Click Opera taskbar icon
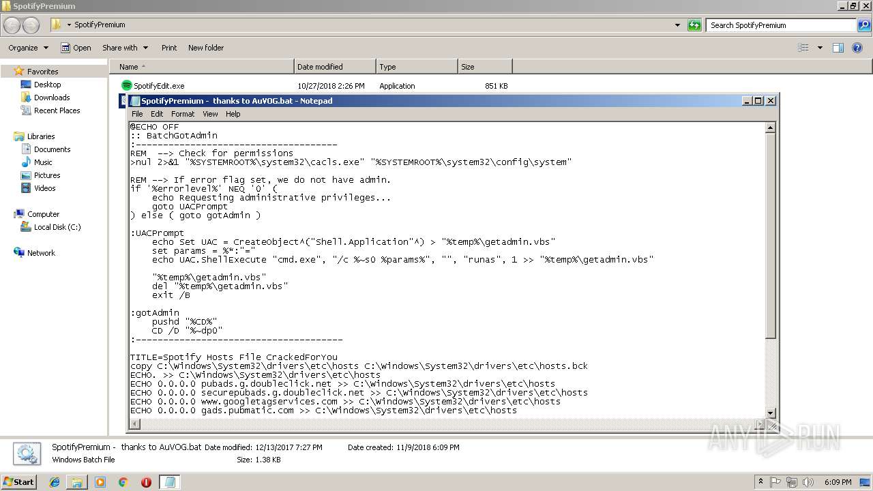 146,482
